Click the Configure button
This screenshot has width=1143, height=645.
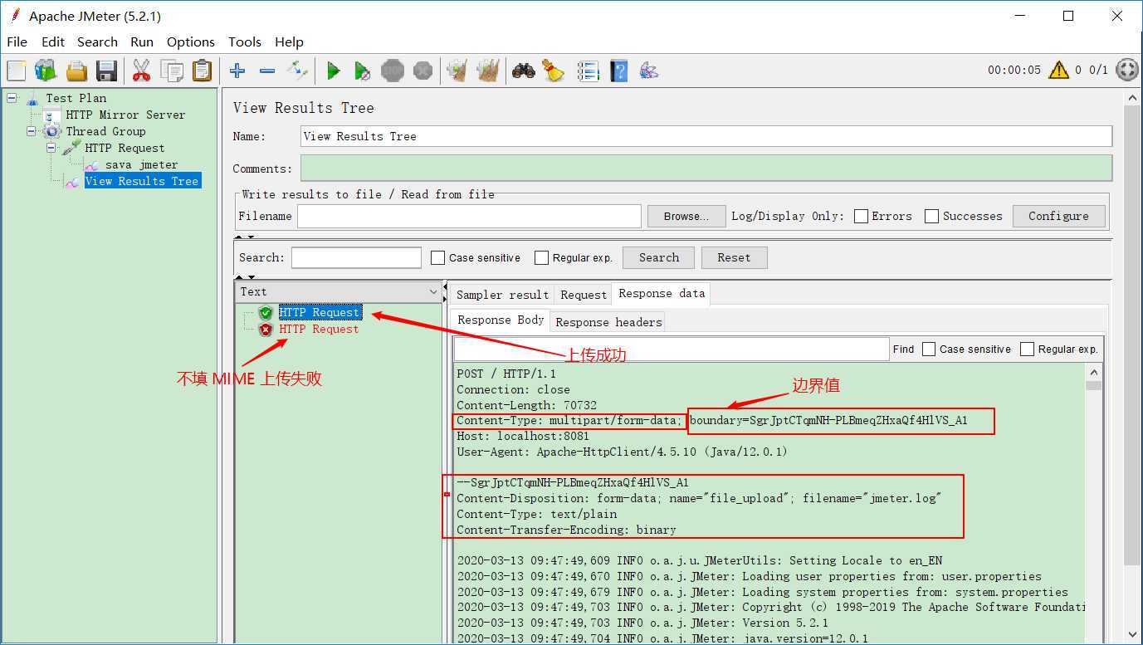pos(1058,216)
